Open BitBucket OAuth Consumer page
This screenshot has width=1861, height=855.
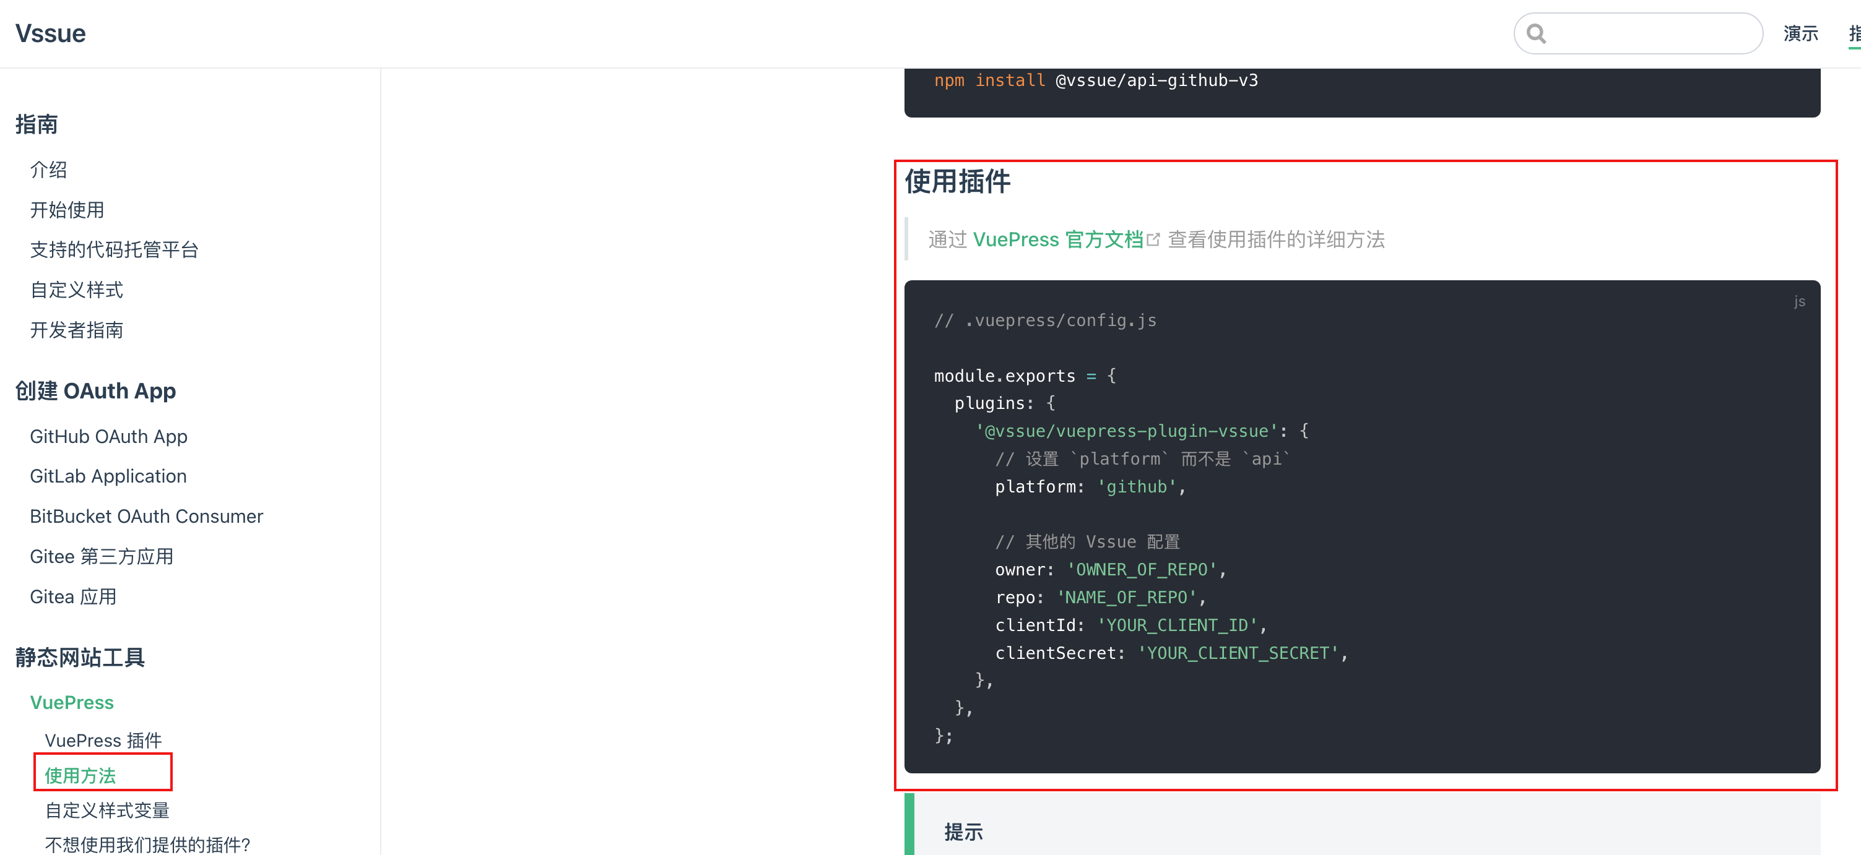tap(147, 517)
